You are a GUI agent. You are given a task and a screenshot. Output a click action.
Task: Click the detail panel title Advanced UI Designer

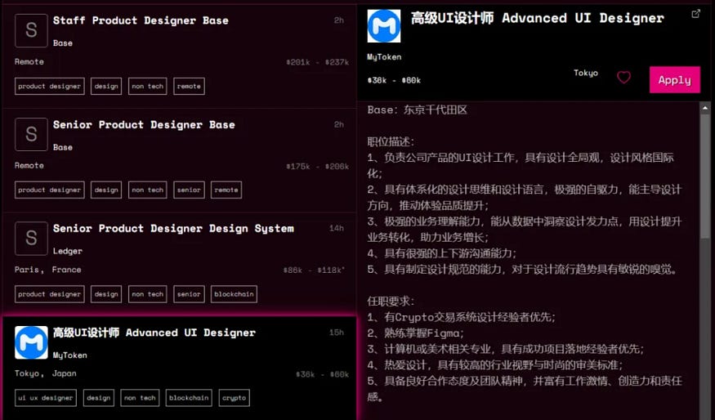coord(537,18)
